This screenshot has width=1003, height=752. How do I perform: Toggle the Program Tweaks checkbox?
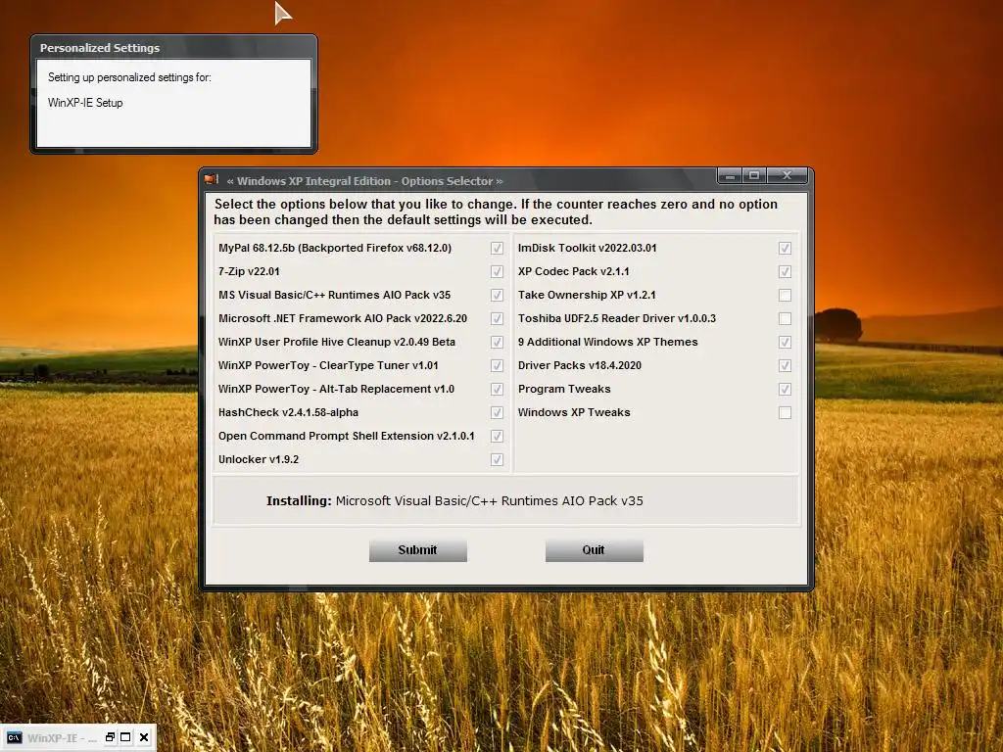point(785,390)
